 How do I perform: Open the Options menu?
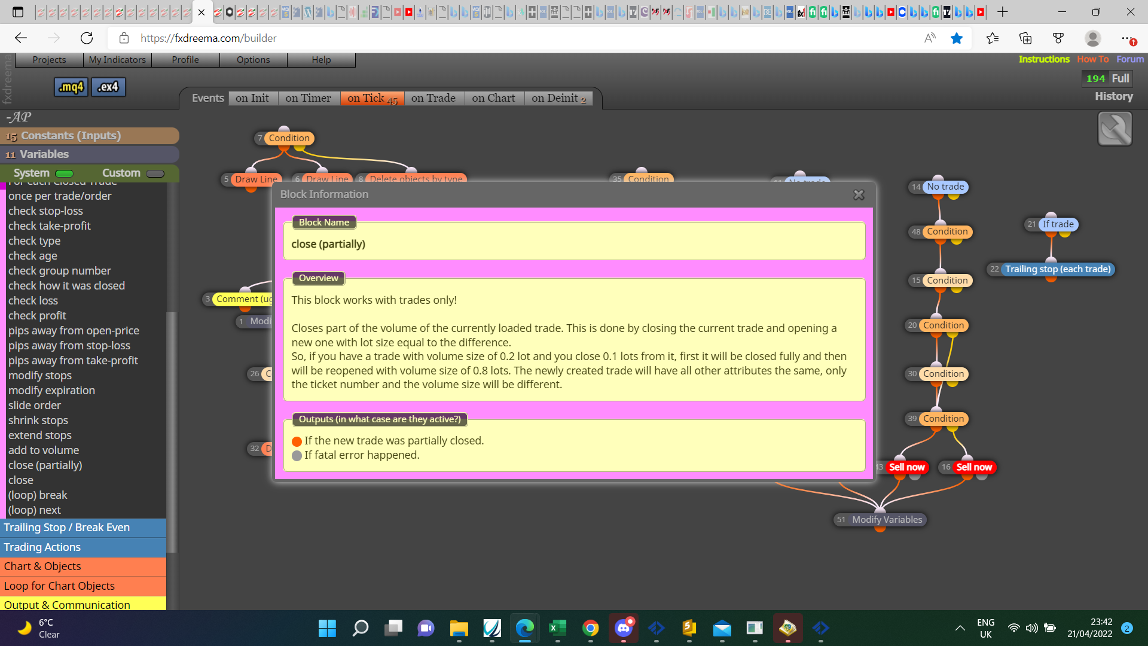[x=254, y=60]
